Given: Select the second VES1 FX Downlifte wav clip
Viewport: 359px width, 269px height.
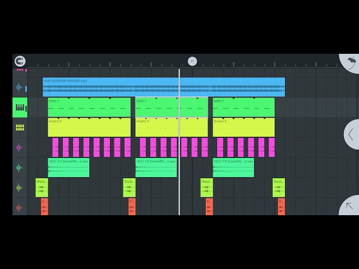Looking at the screenshot, I should click(x=156, y=168).
